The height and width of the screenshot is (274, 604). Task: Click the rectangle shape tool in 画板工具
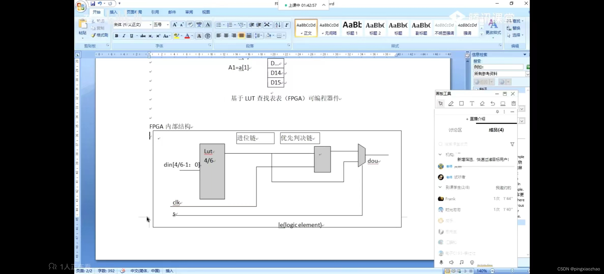click(461, 104)
